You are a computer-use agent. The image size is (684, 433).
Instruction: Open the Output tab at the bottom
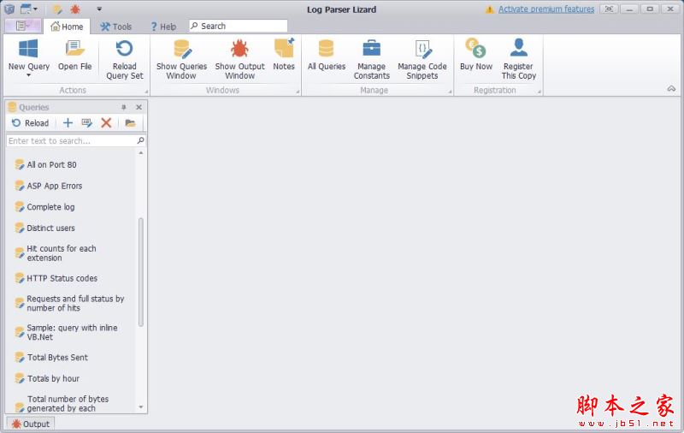[x=31, y=424]
